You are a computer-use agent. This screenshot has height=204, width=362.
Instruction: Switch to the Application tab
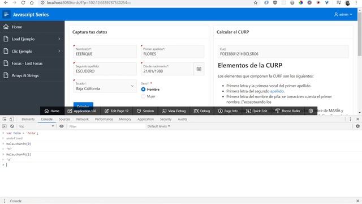(145, 119)
